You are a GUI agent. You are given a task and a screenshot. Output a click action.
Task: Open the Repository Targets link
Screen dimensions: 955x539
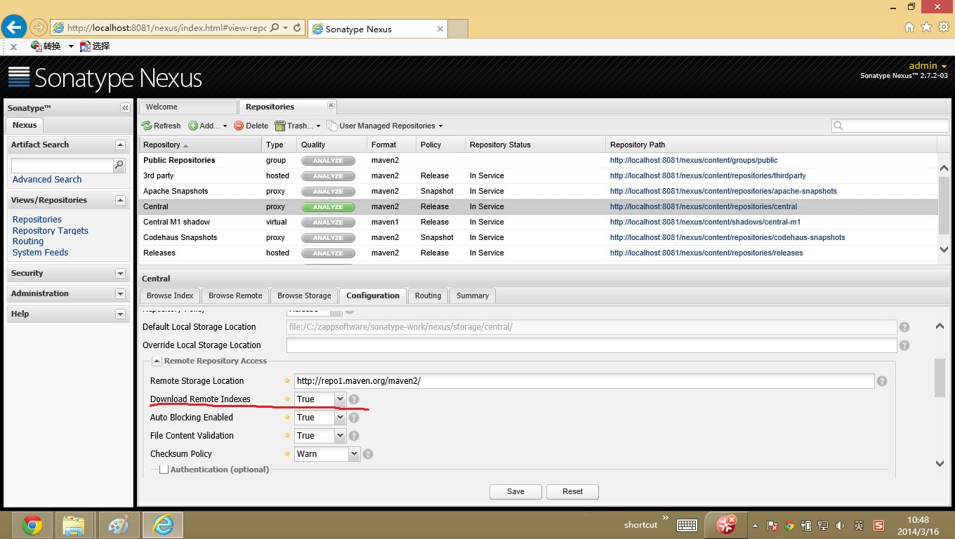51,230
